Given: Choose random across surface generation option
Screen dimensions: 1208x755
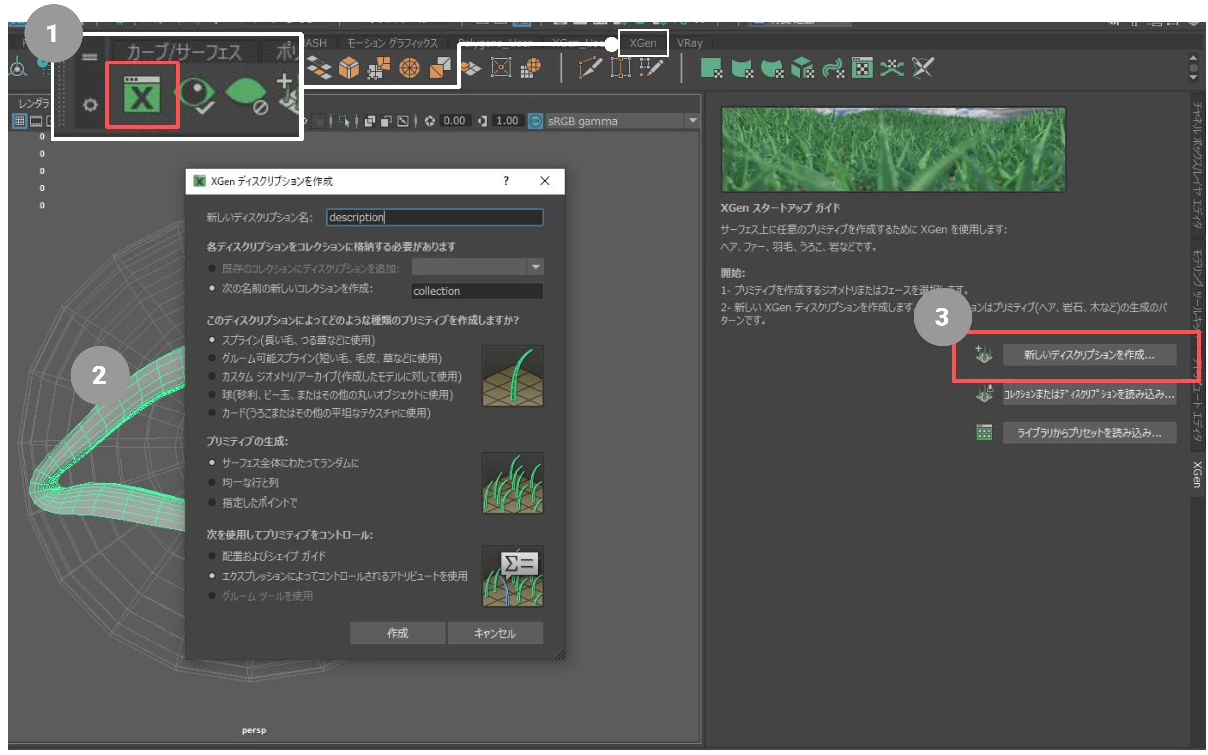Looking at the screenshot, I should coord(212,462).
